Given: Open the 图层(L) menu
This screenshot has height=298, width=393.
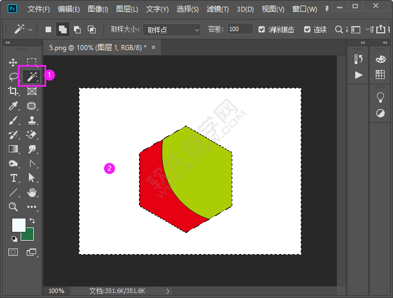Looking at the screenshot, I should click(127, 9).
